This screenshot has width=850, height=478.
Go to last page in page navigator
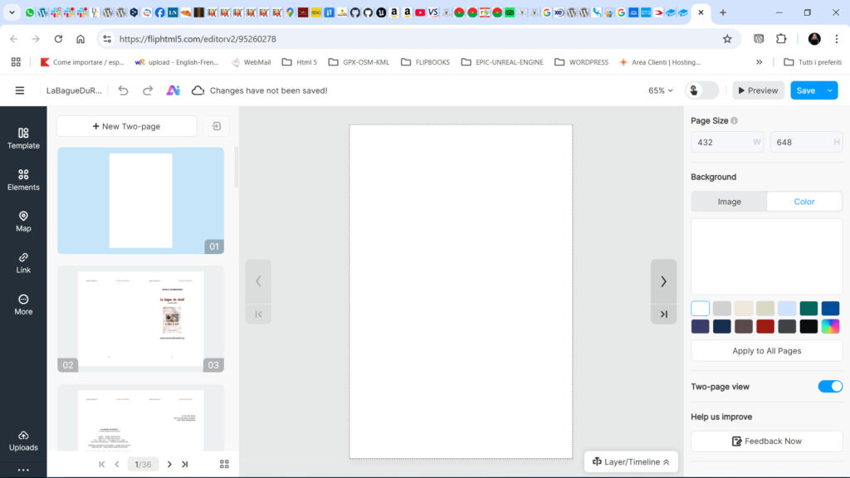click(185, 465)
